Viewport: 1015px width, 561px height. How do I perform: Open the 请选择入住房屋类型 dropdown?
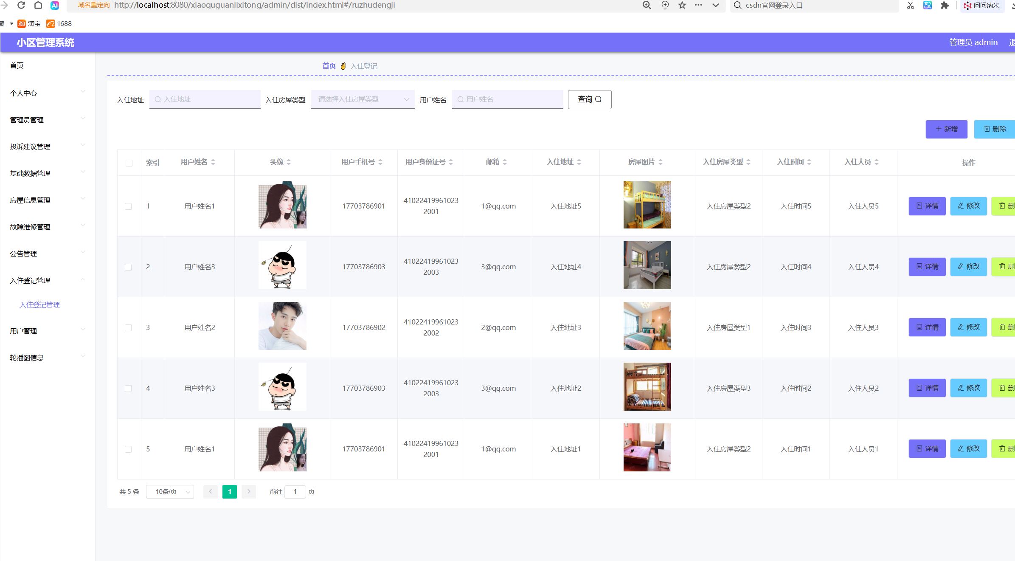coord(363,99)
